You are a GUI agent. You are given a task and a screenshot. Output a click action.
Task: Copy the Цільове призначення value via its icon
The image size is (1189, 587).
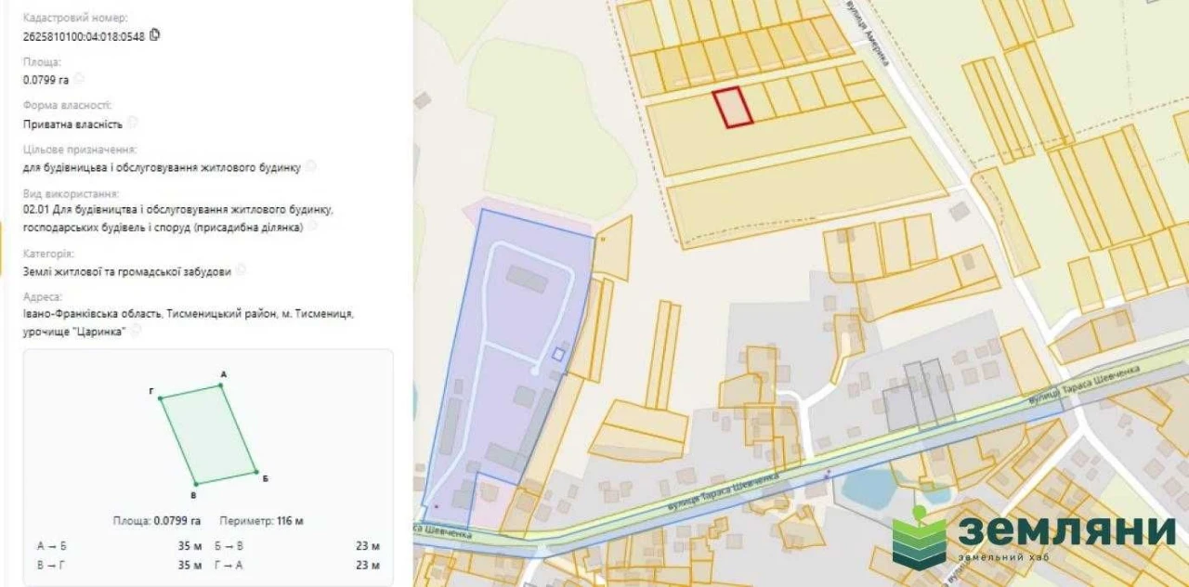(311, 167)
